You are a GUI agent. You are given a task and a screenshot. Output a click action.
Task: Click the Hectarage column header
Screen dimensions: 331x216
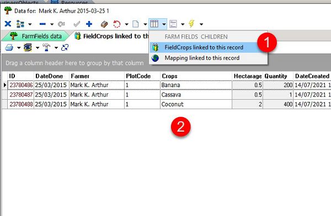pos(247,76)
